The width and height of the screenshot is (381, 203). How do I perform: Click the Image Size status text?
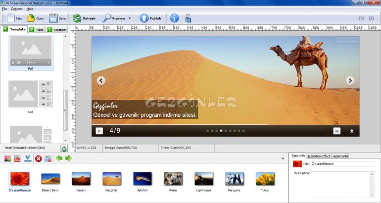(121, 148)
